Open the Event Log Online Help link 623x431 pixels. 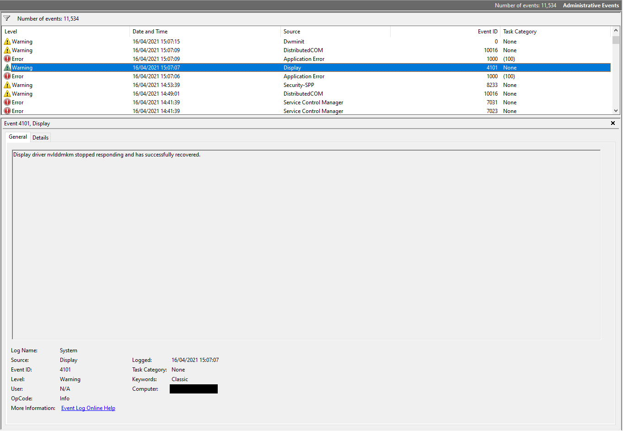tap(88, 408)
